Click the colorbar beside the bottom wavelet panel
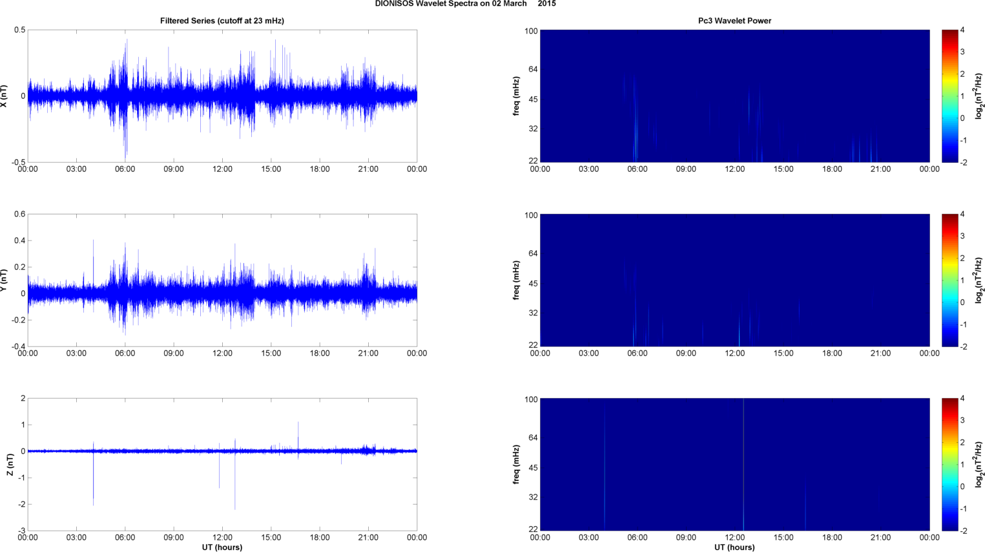The image size is (985, 552). [x=949, y=465]
